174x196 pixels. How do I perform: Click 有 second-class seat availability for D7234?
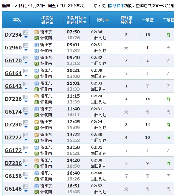coord(168,35)
